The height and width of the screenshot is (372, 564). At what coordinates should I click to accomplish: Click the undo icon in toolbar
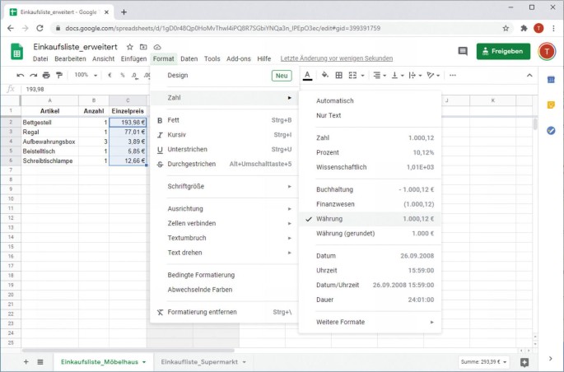tap(20, 75)
